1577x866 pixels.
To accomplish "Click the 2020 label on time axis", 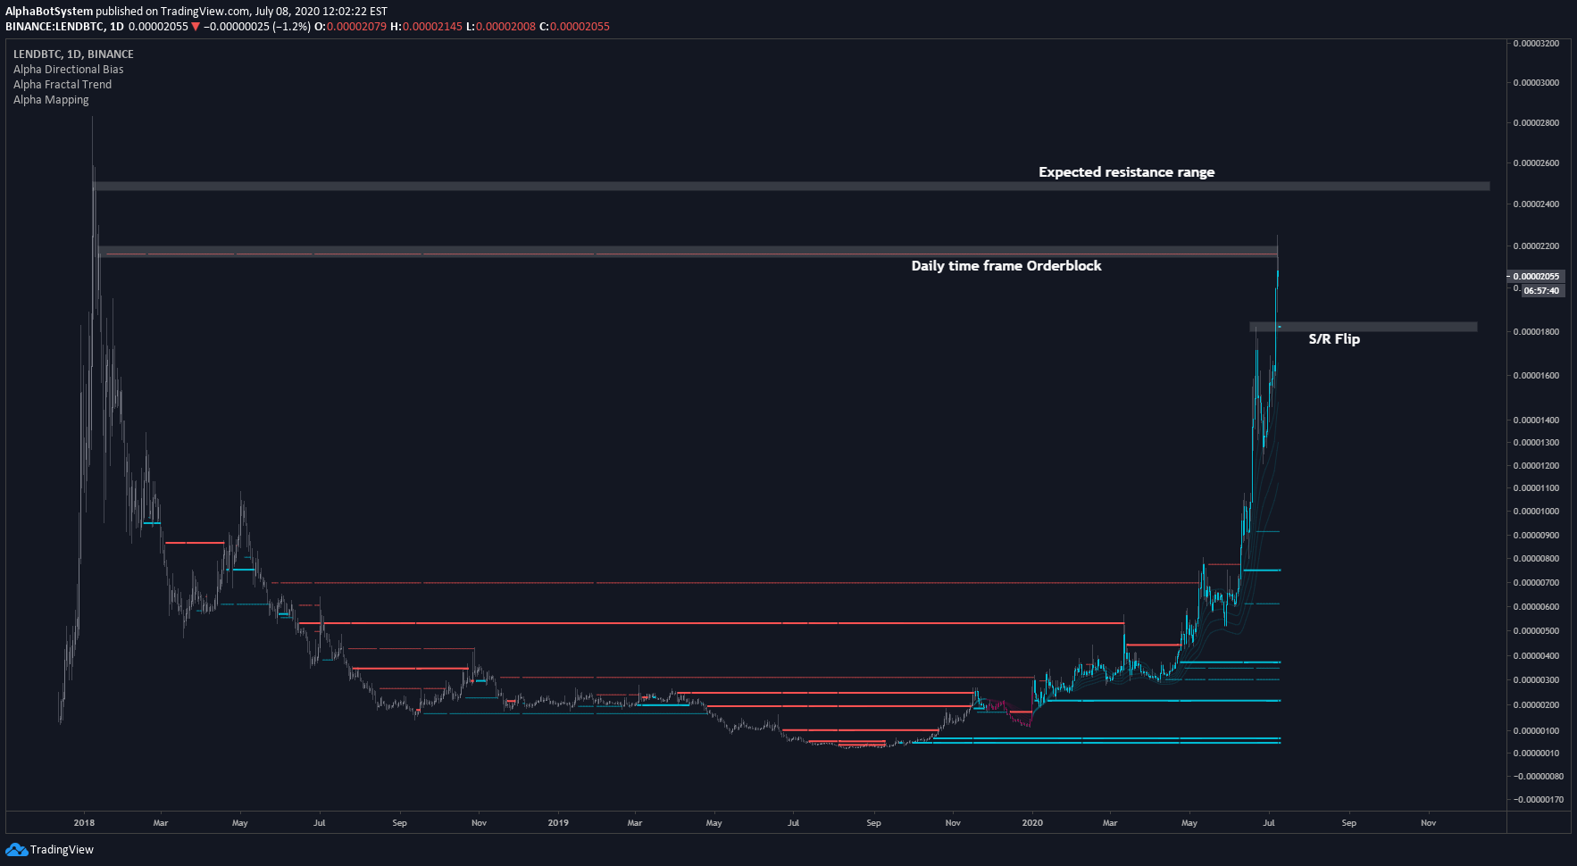I will point(1032,823).
